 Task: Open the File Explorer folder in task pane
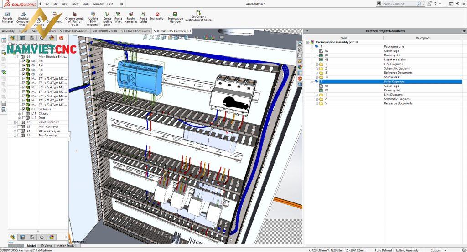tap(300, 55)
